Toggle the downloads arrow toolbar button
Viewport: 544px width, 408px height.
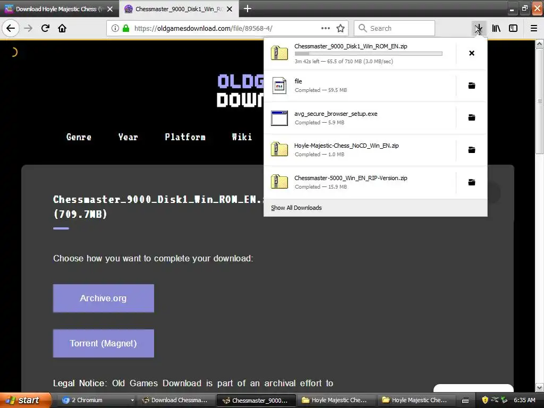coord(479,29)
